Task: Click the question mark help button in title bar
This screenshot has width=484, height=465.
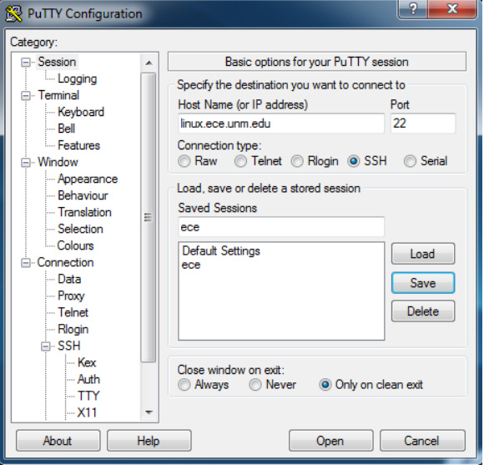Action: pos(413,8)
